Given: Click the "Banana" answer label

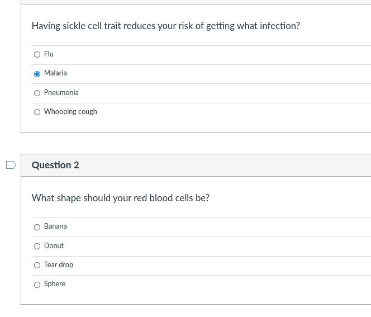Looking at the screenshot, I should 55,226.
